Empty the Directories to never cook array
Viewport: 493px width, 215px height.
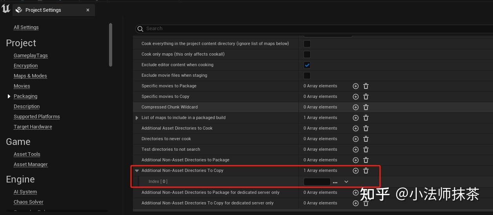366,139
